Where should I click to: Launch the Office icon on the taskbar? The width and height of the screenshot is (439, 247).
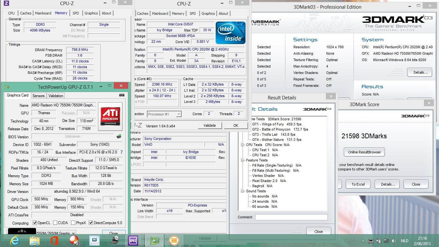pyautogui.click(x=54, y=241)
